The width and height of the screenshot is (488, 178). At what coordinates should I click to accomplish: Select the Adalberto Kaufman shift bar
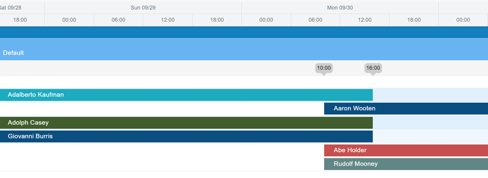[186, 95]
